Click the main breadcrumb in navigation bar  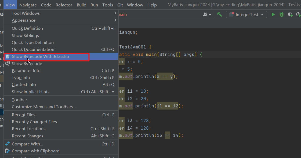point(123,14)
